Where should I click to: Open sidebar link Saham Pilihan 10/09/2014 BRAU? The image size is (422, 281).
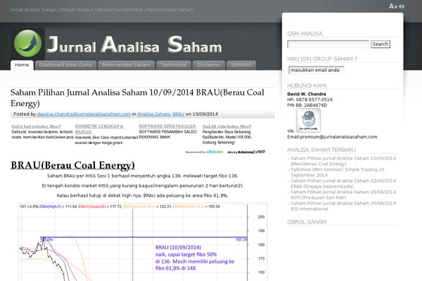343,161
